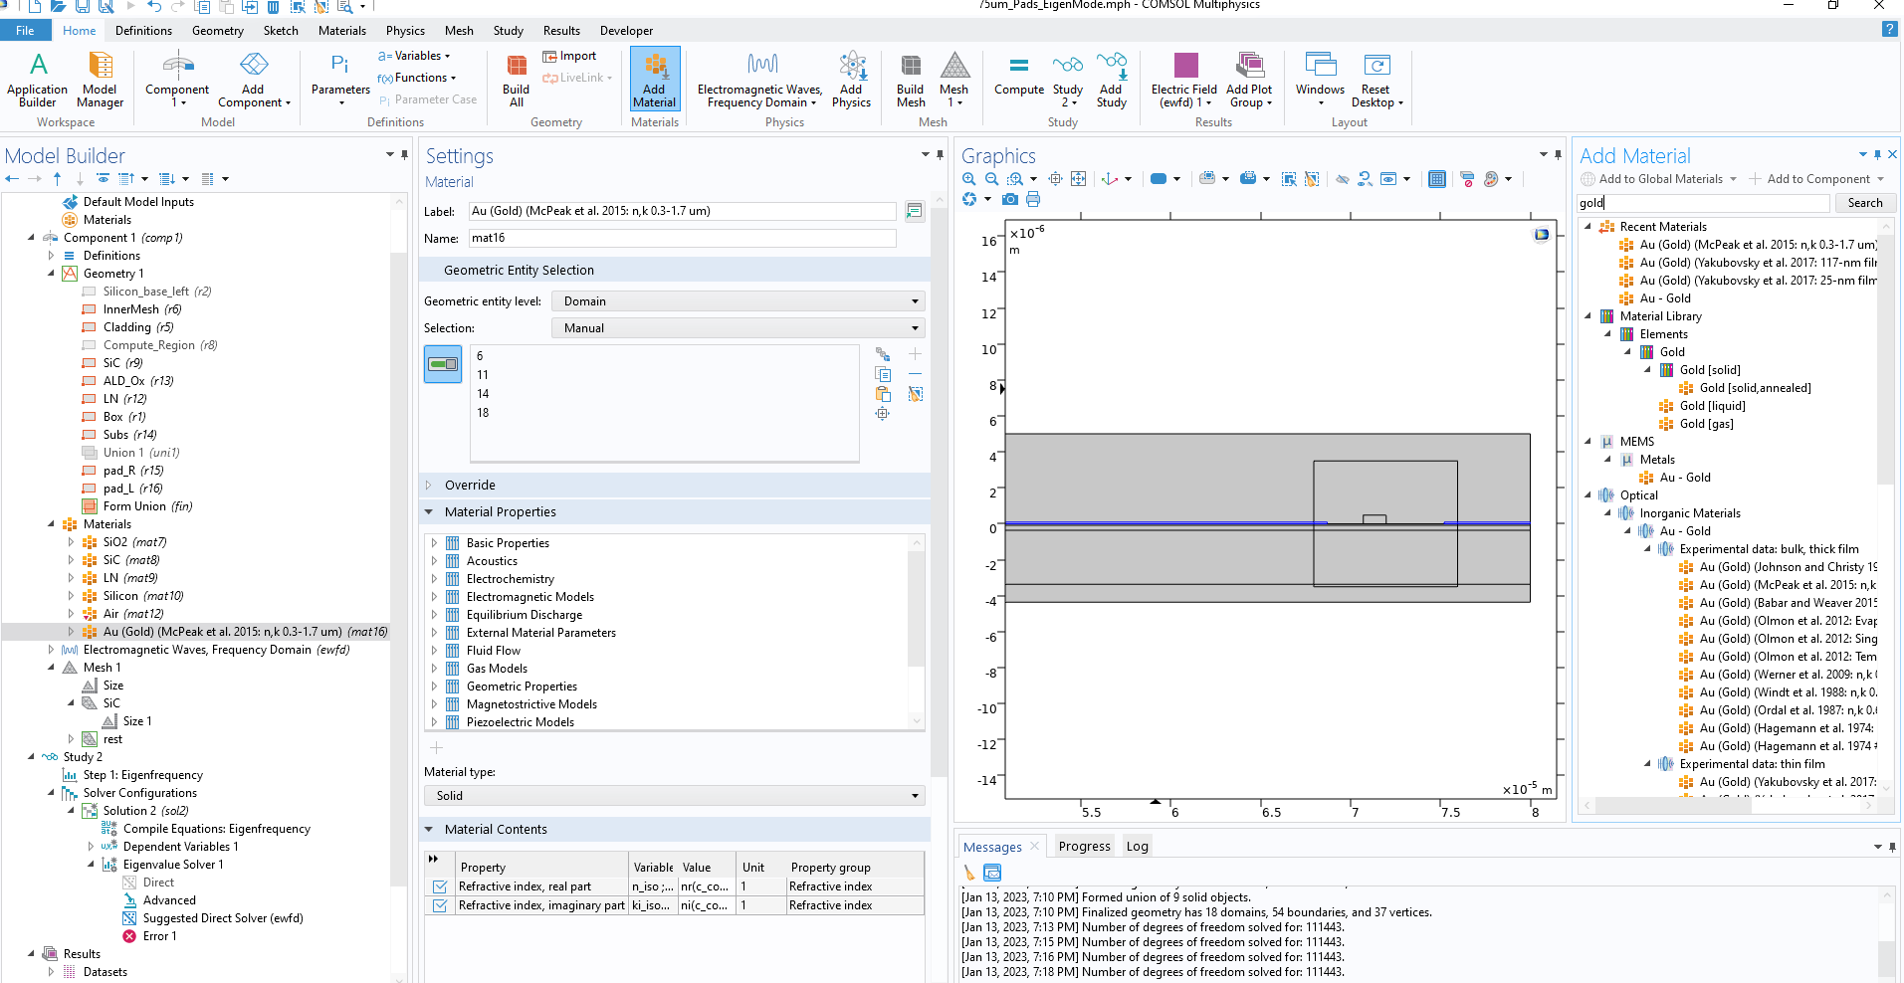The height and width of the screenshot is (983, 1904).
Task: Click the Label text field
Action: [x=681, y=211]
